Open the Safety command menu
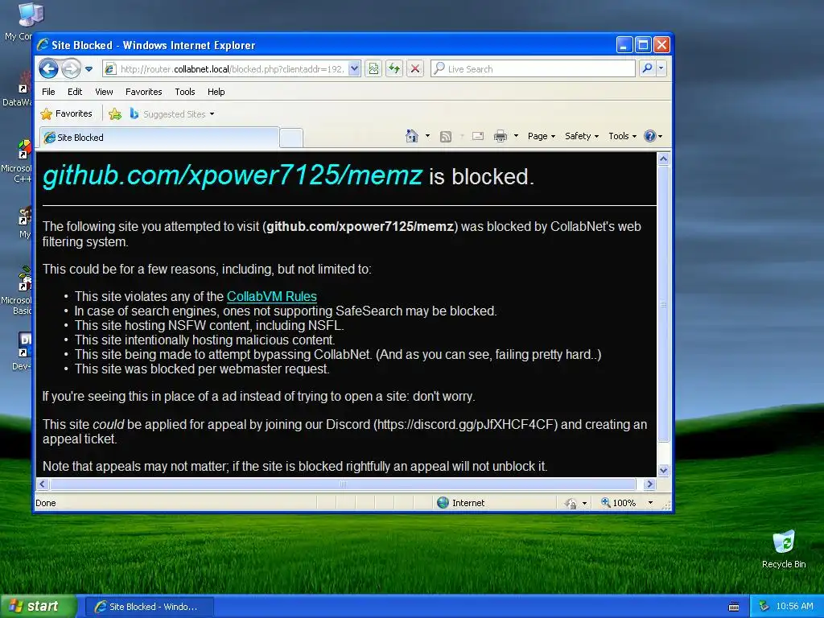This screenshot has height=618, width=824. coord(582,136)
